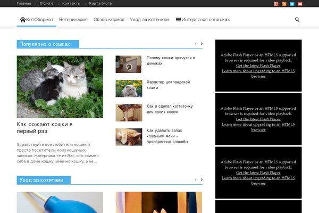Image resolution: width=319 pixels, height=213 pixels.
Task: Select the Обзор кормов navigation item
Action: (x=109, y=20)
